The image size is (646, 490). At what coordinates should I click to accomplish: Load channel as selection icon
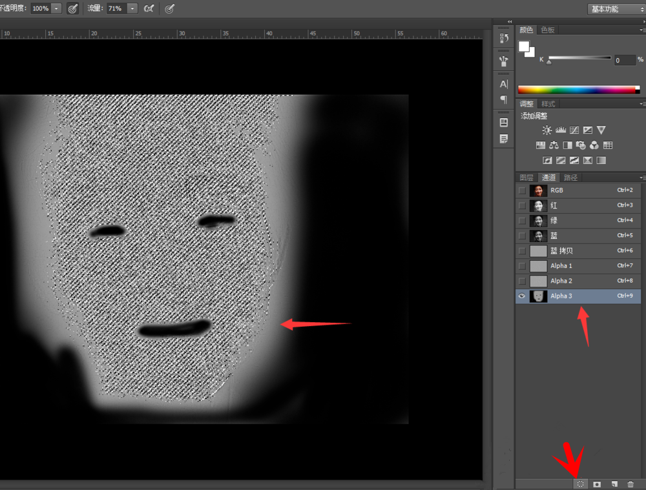point(580,484)
